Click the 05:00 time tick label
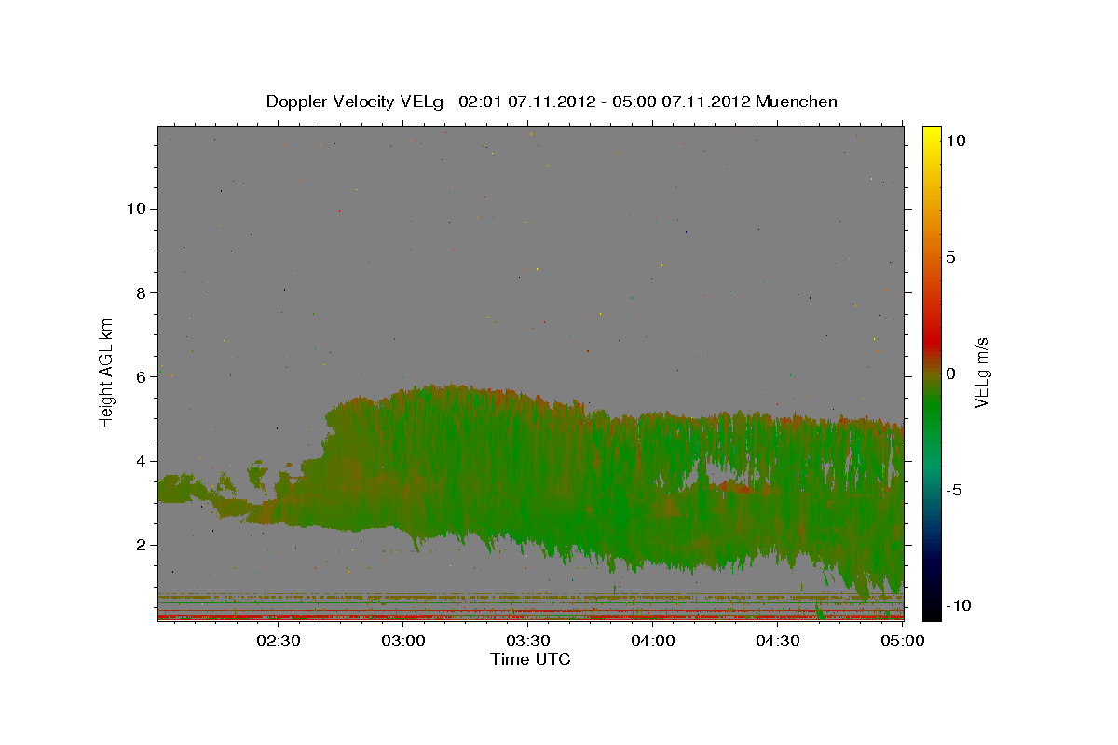The height and width of the screenshot is (745, 1118). pos(902,641)
